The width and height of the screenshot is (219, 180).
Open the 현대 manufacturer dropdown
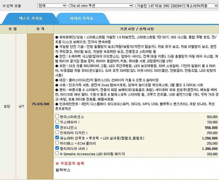pos(52,5)
